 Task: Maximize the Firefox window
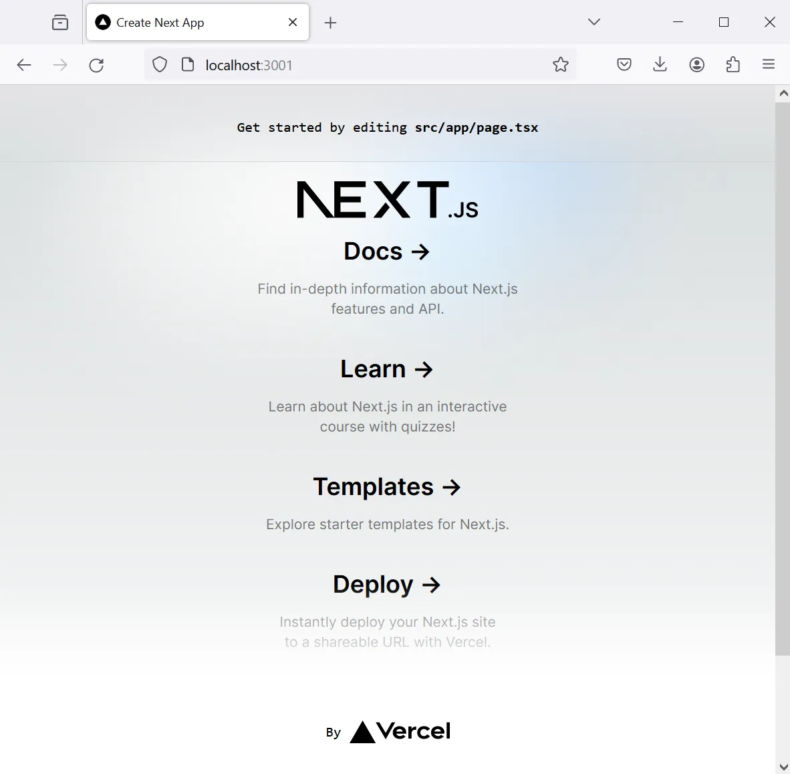point(723,21)
